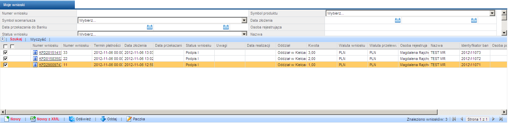
Task: Open second calendar picker for Data złożenia
Action: click(x=474, y=20)
